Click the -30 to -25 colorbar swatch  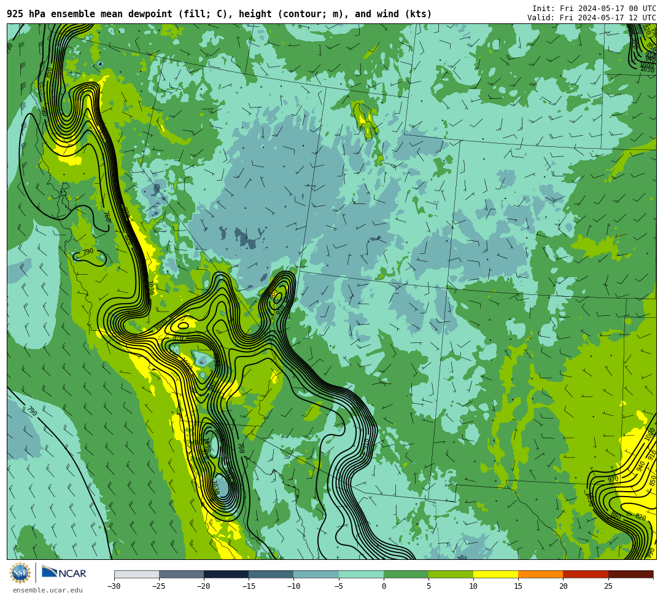pyautogui.click(x=136, y=574)
